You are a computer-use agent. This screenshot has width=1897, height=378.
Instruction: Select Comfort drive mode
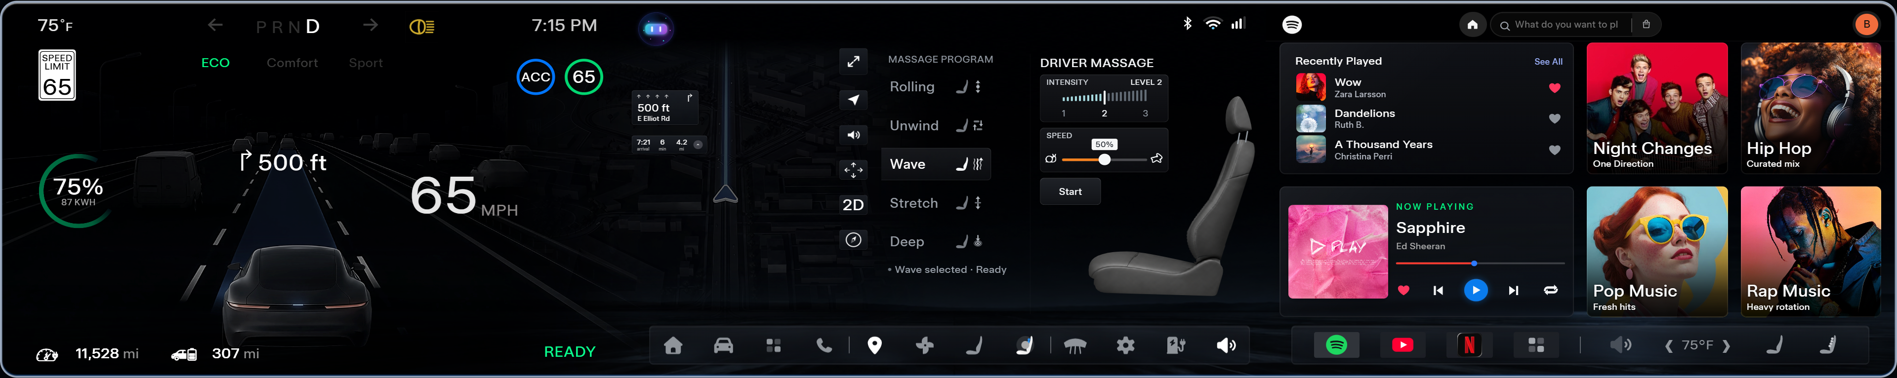[292, 63]
